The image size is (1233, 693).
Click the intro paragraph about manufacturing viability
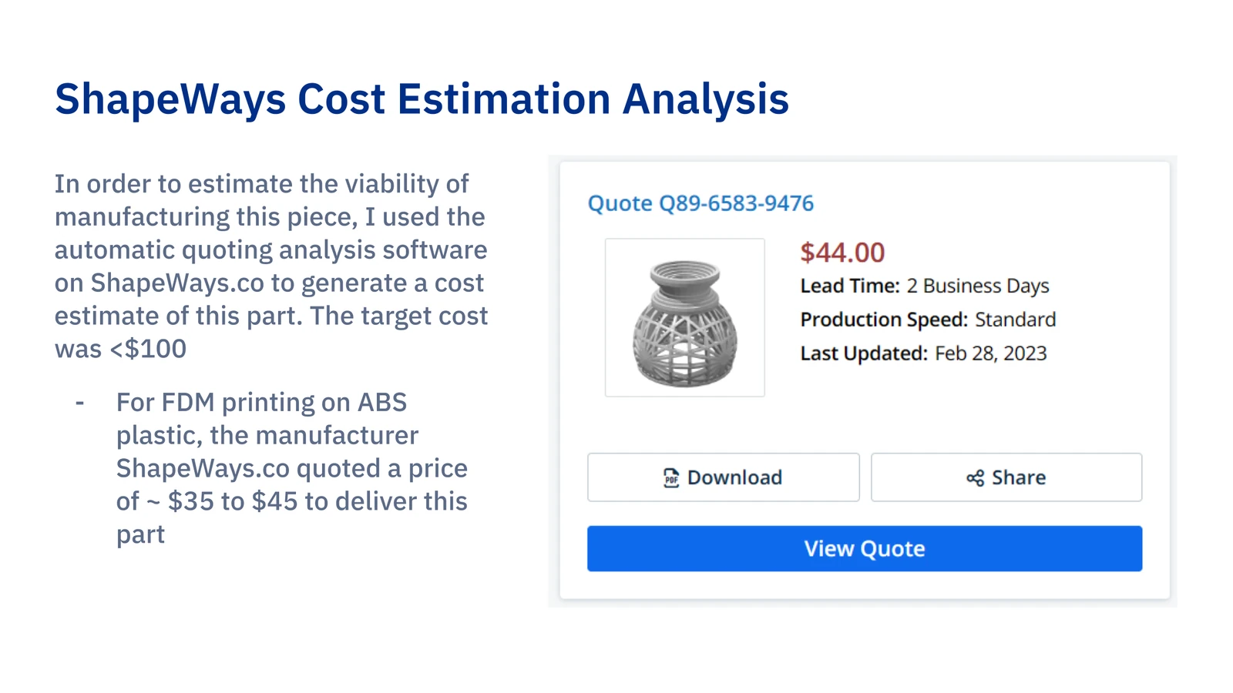[x=271, y=266]
